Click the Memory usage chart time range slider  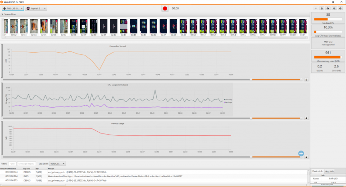click(152, 157)
